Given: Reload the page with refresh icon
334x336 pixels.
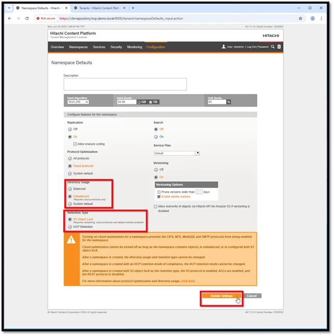Looking at the screenshot, I should coord(27,18).
